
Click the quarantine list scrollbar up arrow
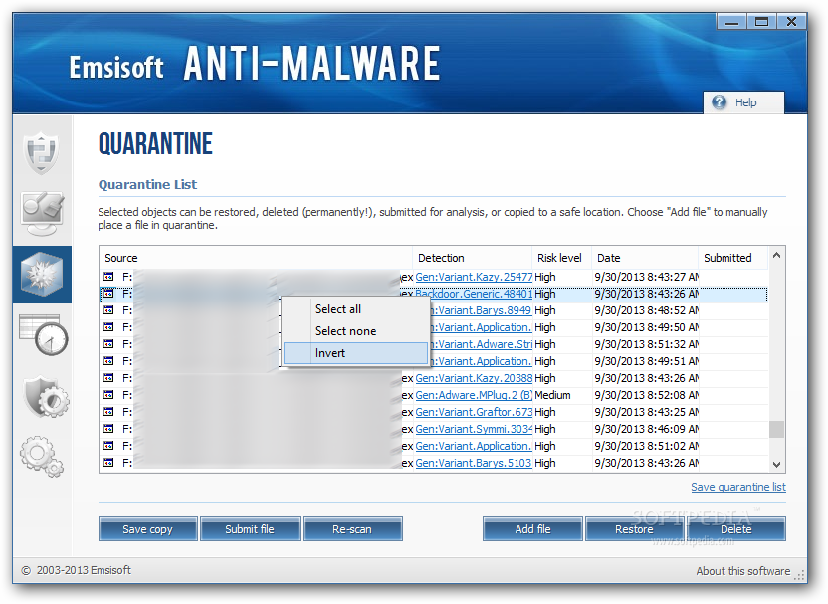[776, 255]
